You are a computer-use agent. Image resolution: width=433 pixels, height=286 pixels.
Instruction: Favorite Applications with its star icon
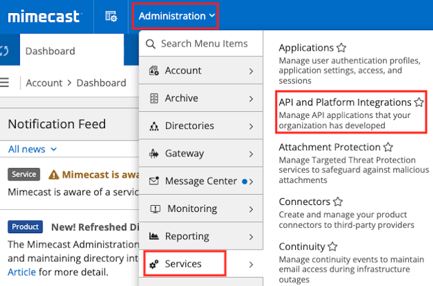point(341,48)
